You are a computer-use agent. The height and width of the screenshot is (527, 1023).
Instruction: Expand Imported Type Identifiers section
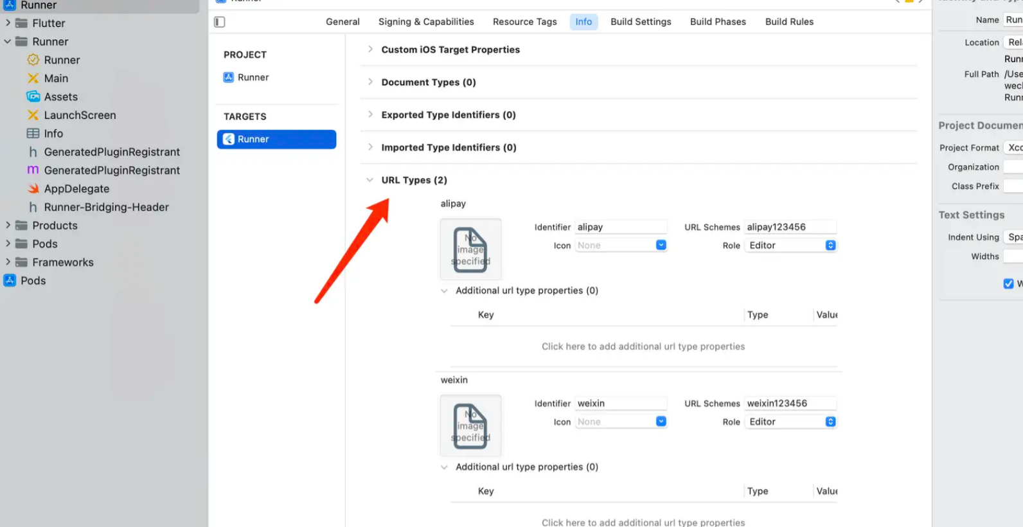[370, 147]
